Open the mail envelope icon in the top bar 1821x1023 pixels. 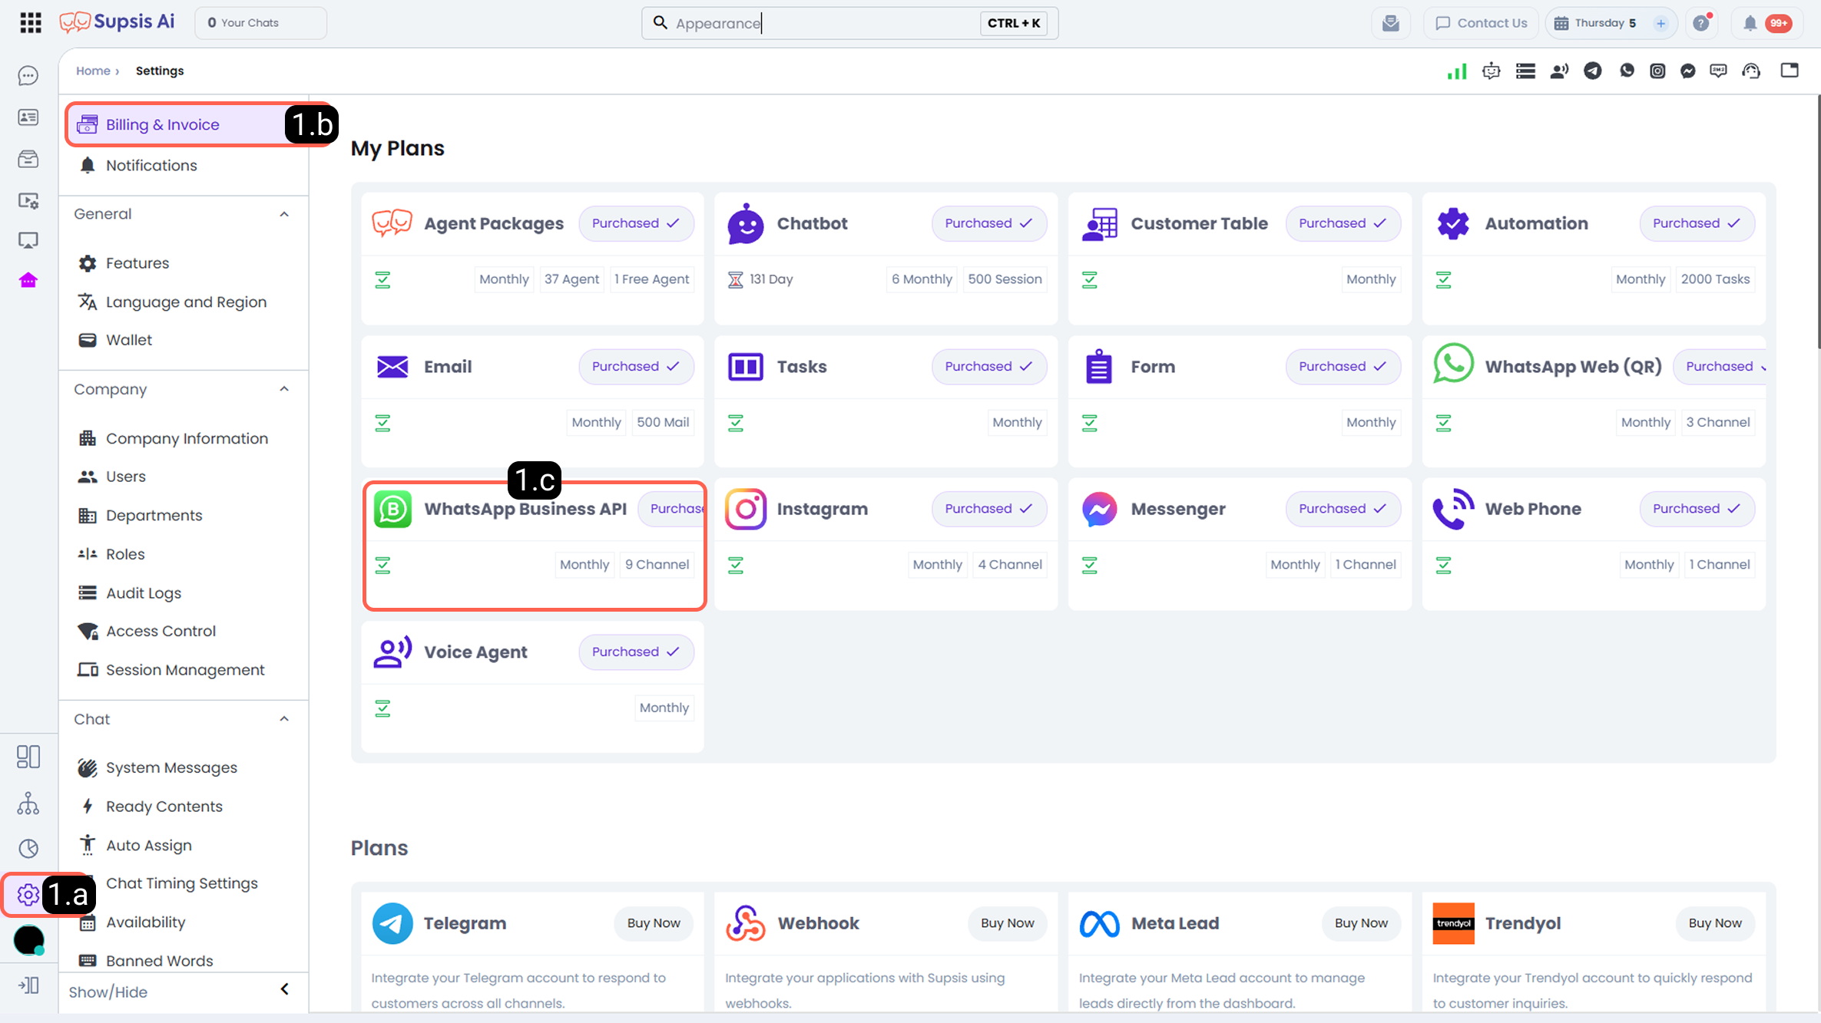tap(1390, 23)
